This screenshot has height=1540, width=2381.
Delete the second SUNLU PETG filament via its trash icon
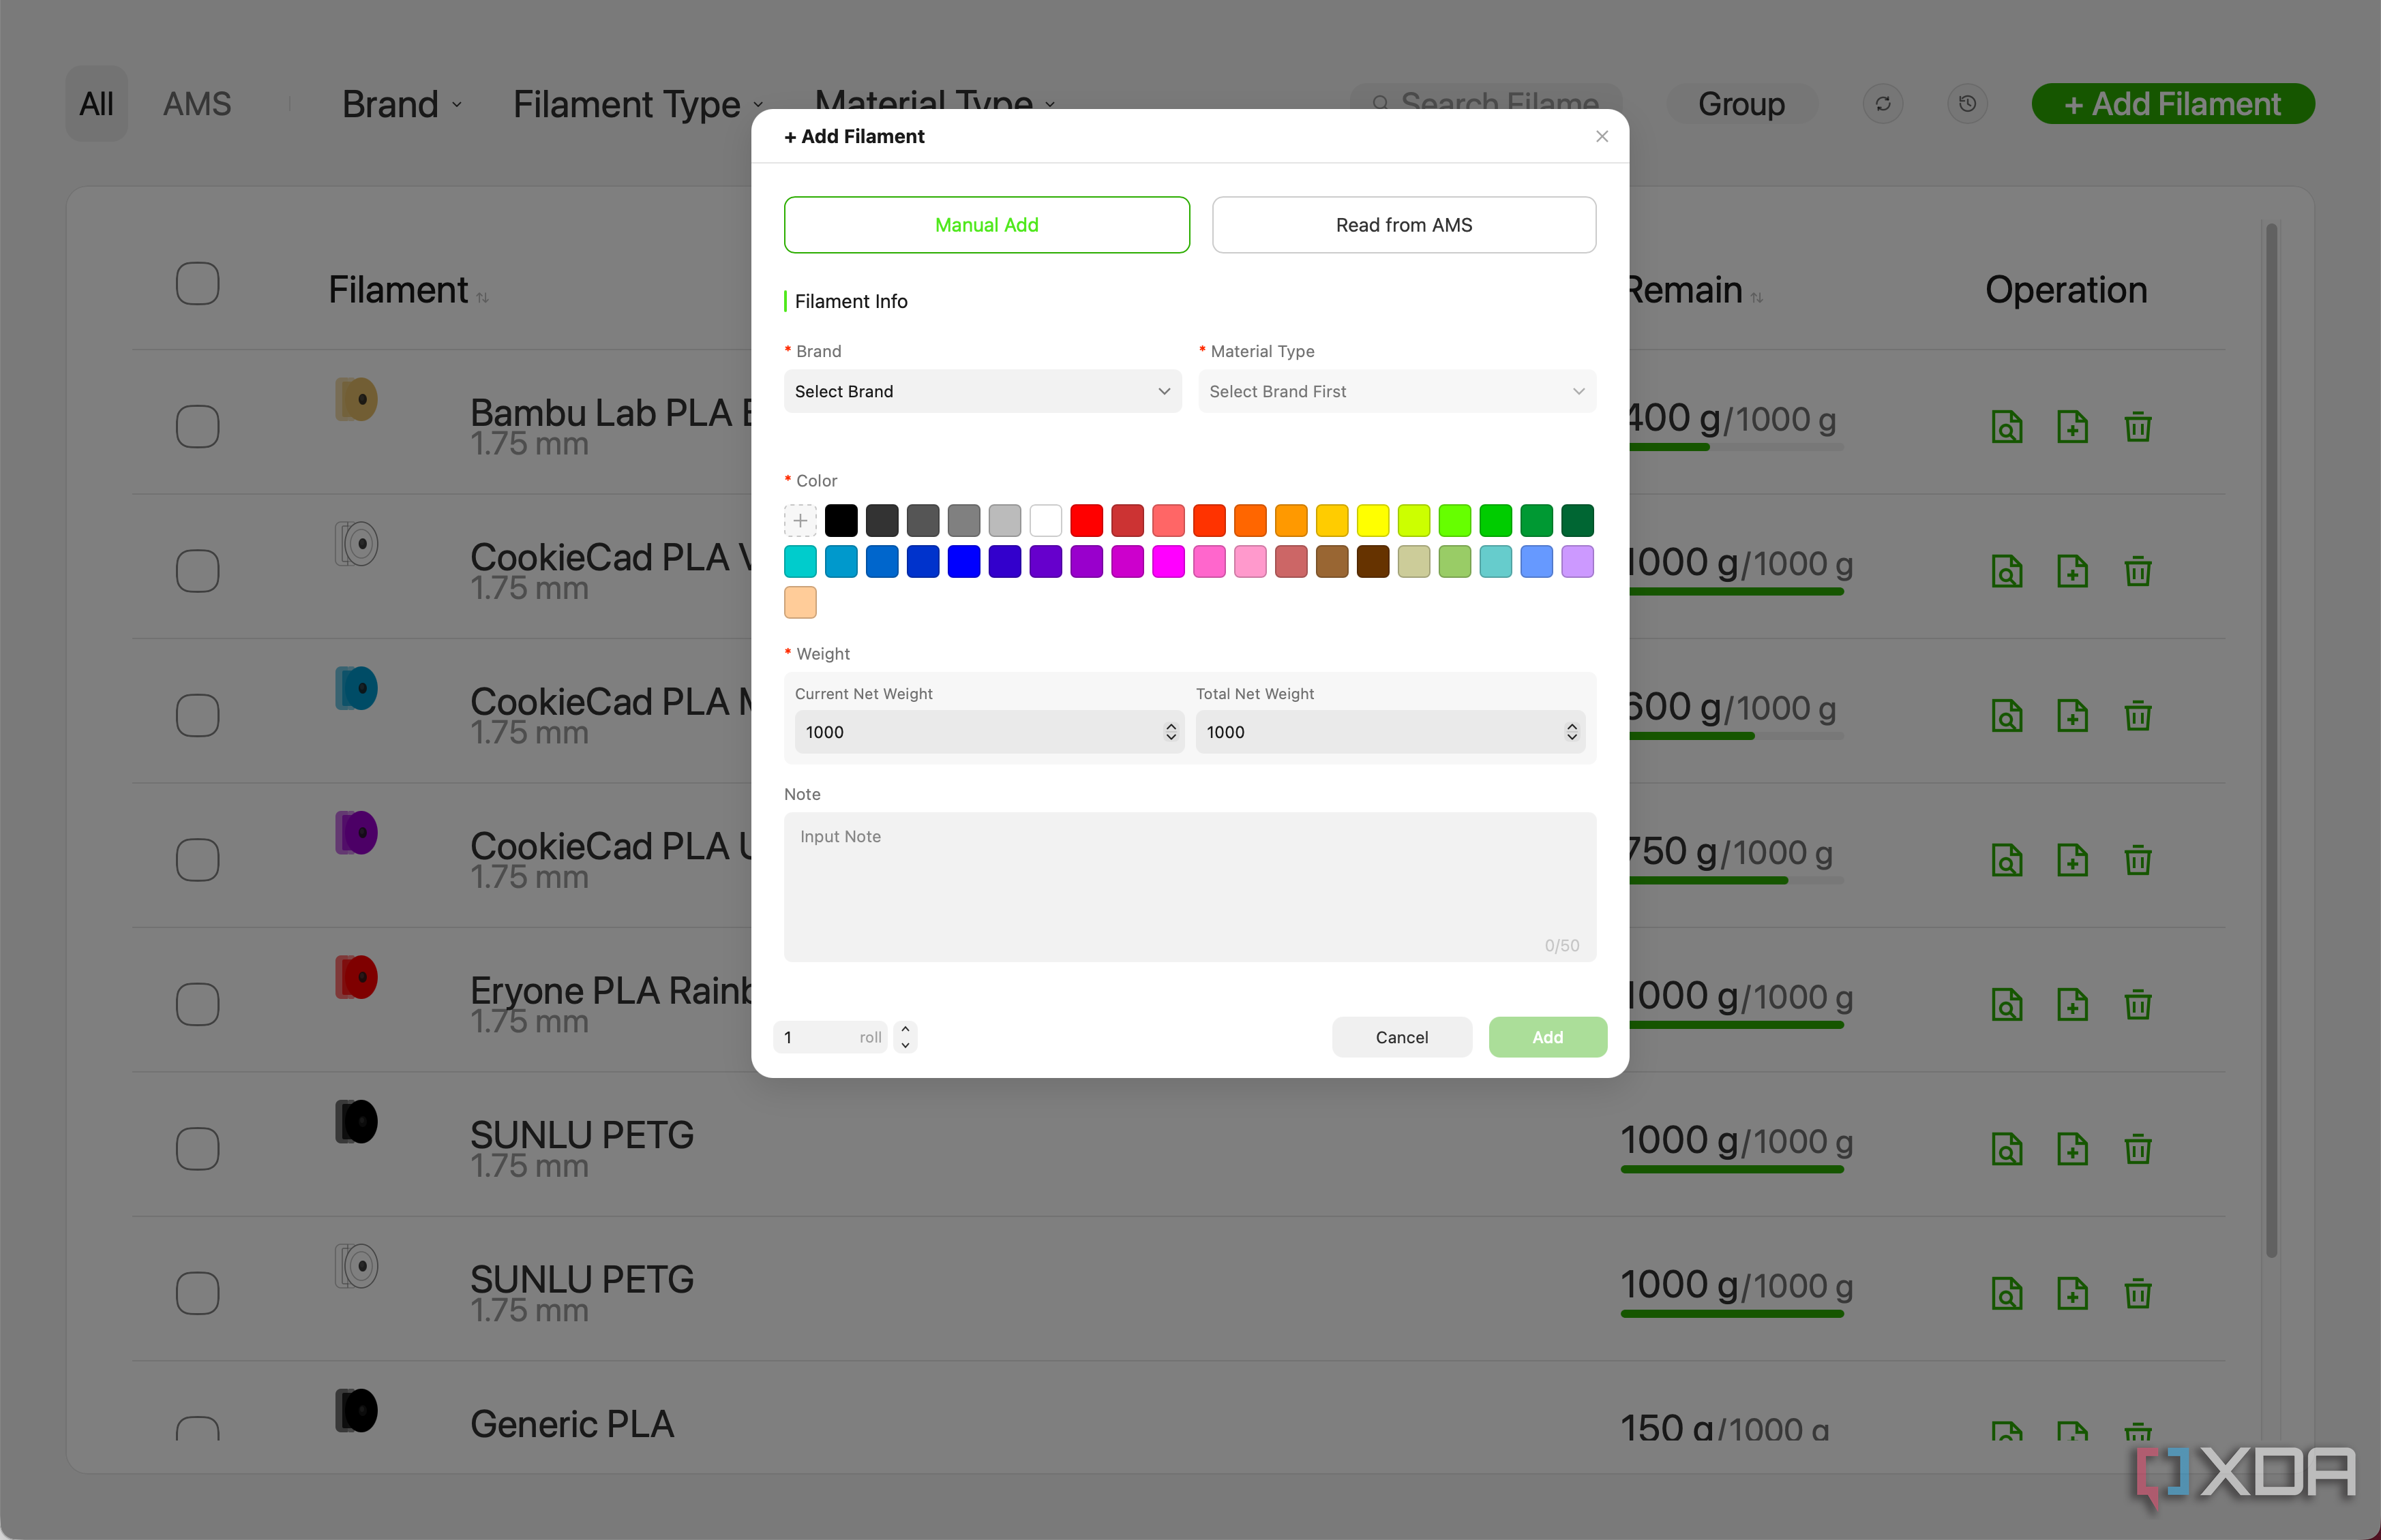(x=2138, y=1293)
